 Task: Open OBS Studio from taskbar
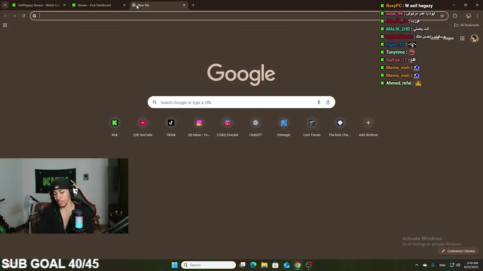309,265
